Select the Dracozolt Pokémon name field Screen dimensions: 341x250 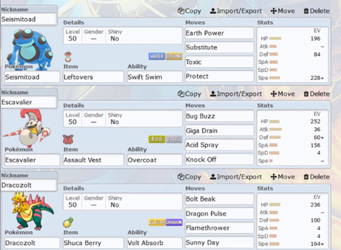(32, 243)
